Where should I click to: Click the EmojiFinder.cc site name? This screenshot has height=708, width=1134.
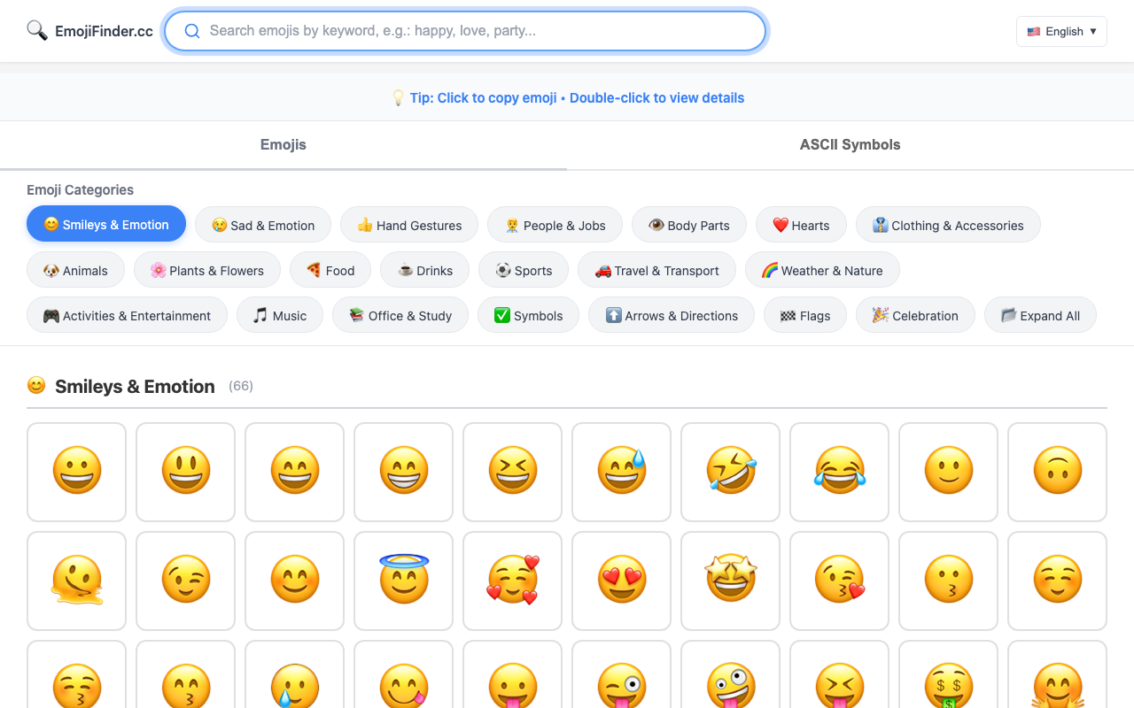[104, 31]
